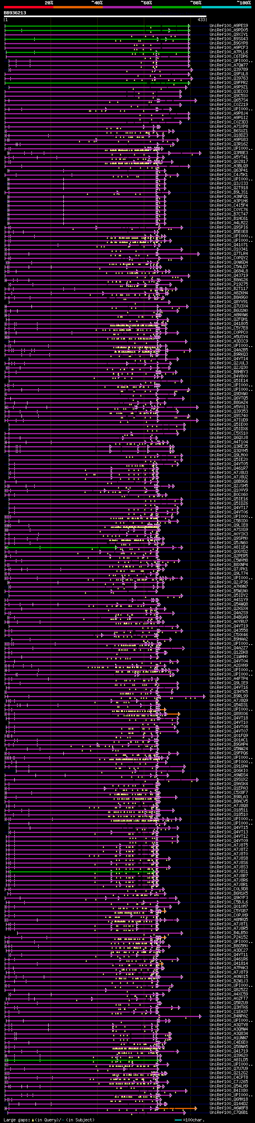Open subject UniRef100_Q9DVW0
The height and width of the screenshot is (1123, 255).
[229, 394]
